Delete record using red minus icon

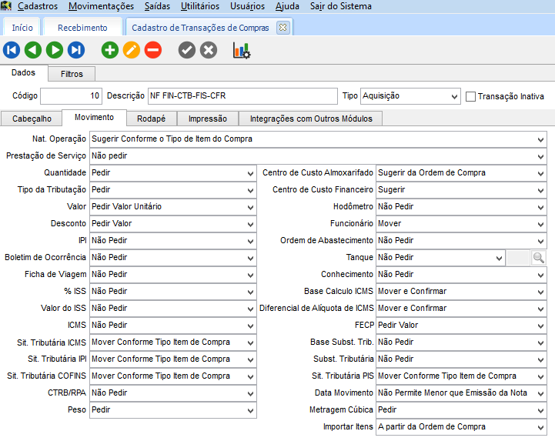153,50
